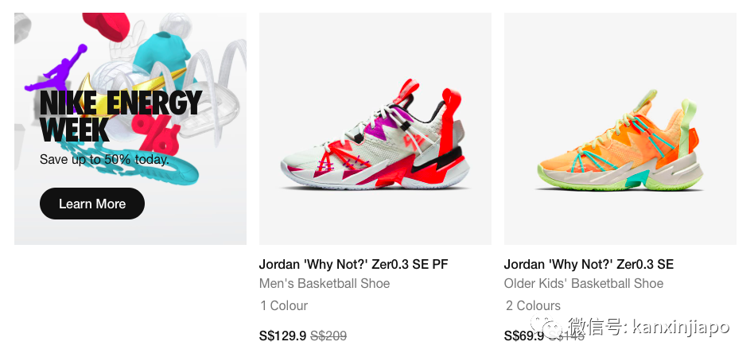Click the 'Save up to 50% today' text
The width and height of the screenshot is (754, 361).
pos(104,159)
